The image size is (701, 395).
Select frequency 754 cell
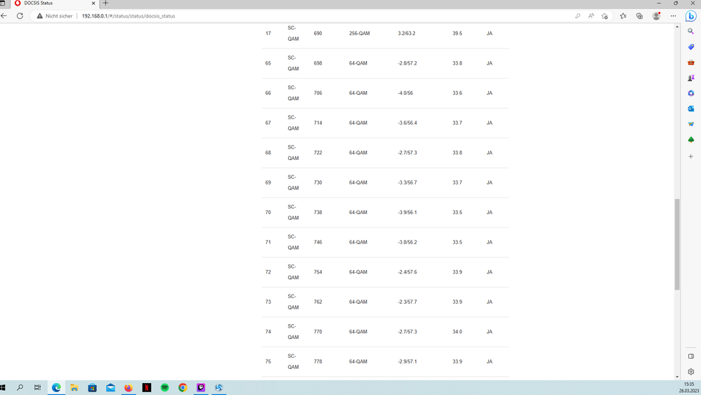click(318, 272)
